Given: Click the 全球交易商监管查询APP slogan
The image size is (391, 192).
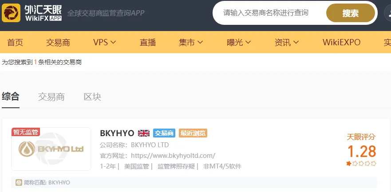Looking at the screenshot, I should tap(106, 13).
